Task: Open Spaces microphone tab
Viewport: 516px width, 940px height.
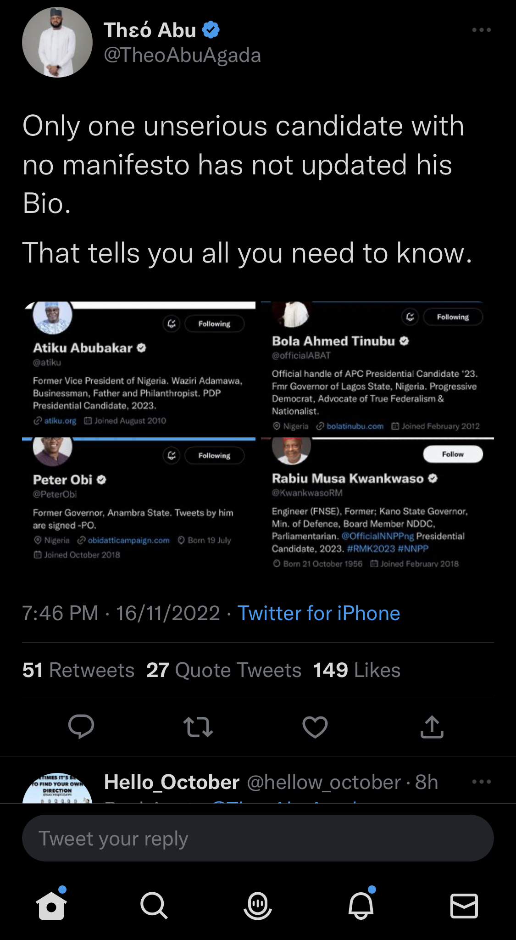Action: point(258,906)
